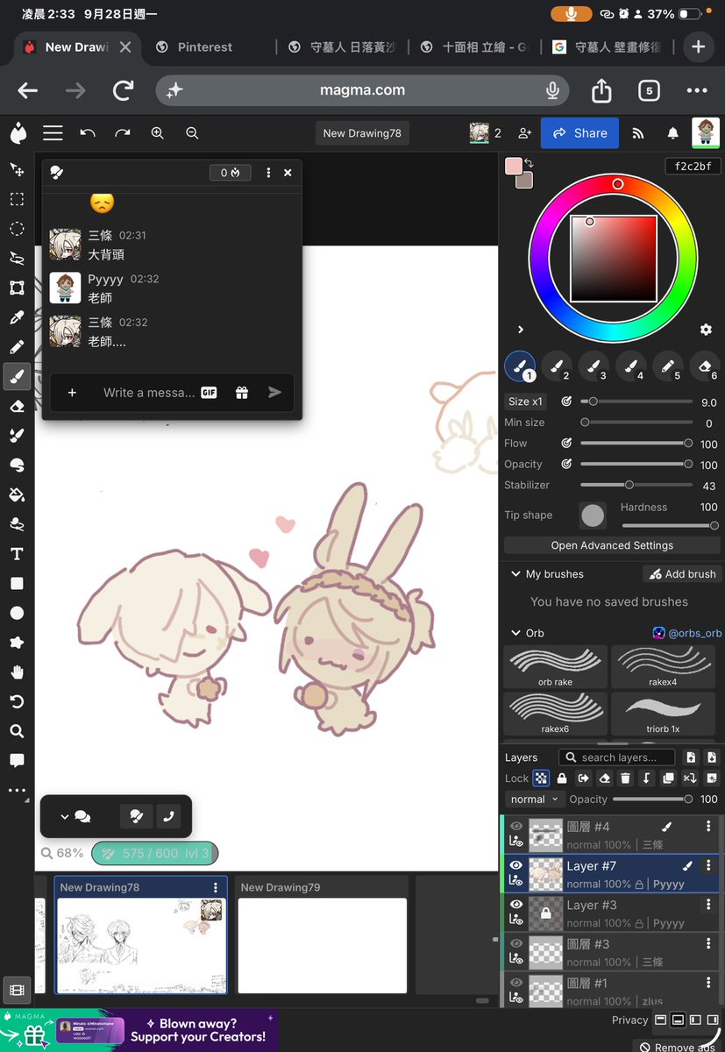Collapse the Orb brush group
Viewport: 725px width, 1052px height.
tap(515, 633)
